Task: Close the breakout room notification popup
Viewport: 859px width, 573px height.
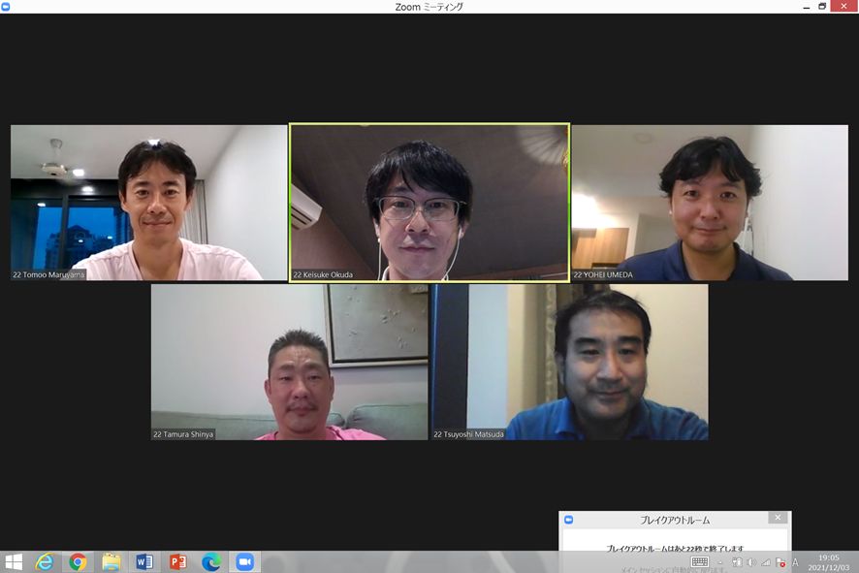Action: (778, 518)
